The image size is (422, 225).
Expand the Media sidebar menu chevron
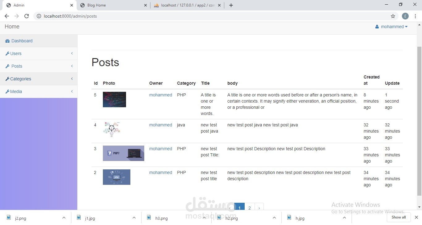pyautogui.click(x=72, y=91)
